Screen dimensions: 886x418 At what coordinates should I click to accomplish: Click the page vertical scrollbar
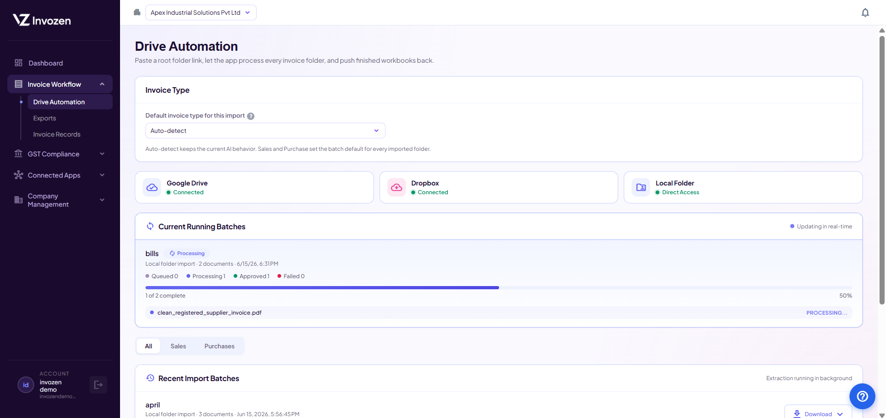point(882,170)
